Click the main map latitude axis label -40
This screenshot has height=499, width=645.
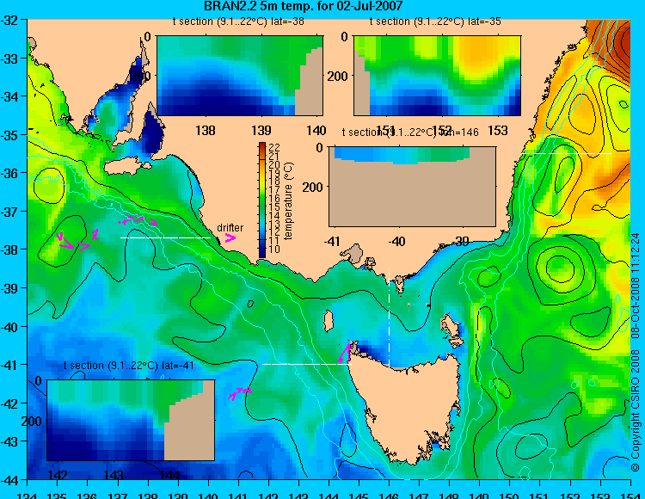[9, 327]
